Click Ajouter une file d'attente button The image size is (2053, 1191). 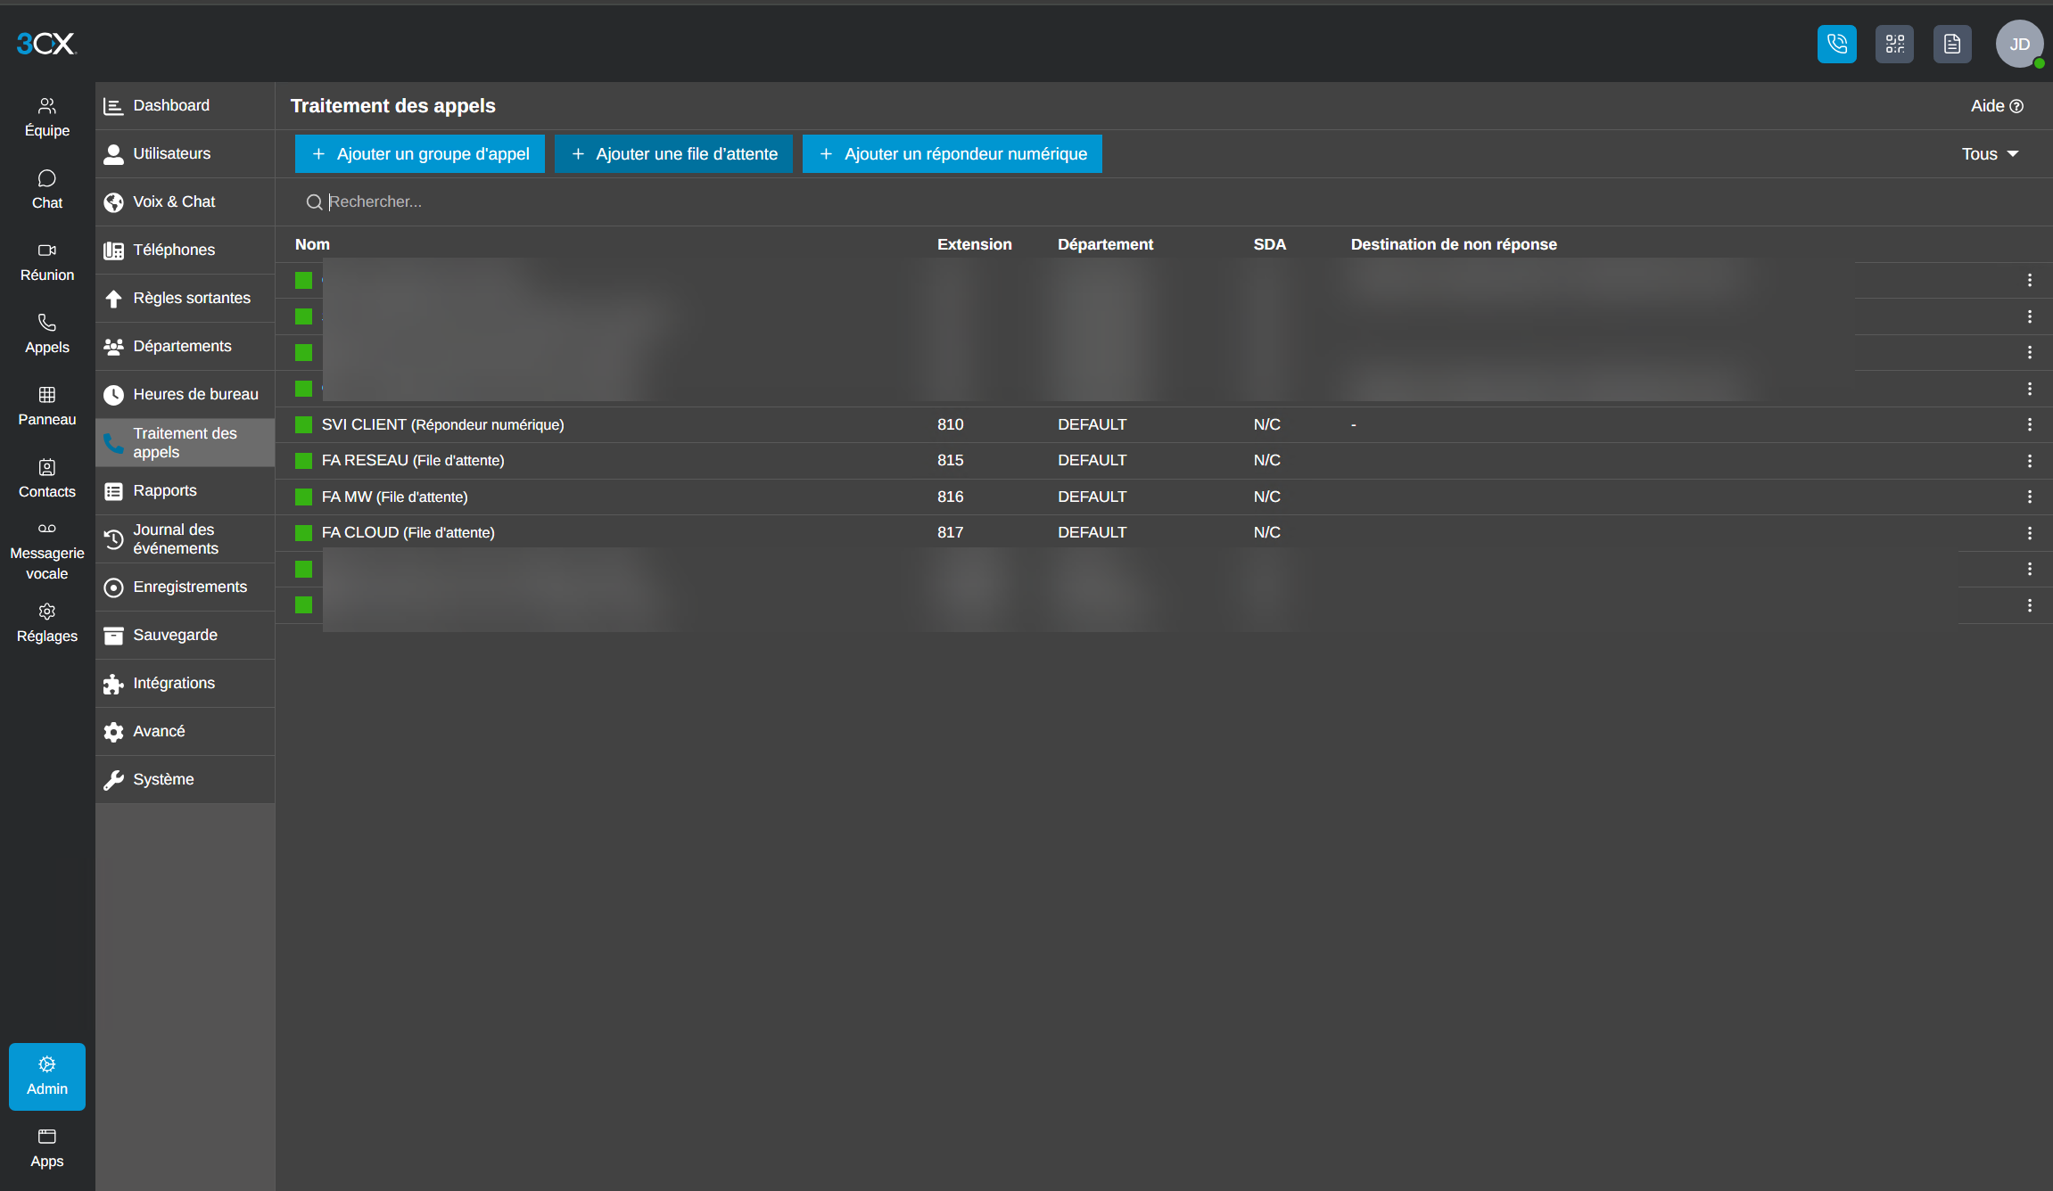(673, 154)
